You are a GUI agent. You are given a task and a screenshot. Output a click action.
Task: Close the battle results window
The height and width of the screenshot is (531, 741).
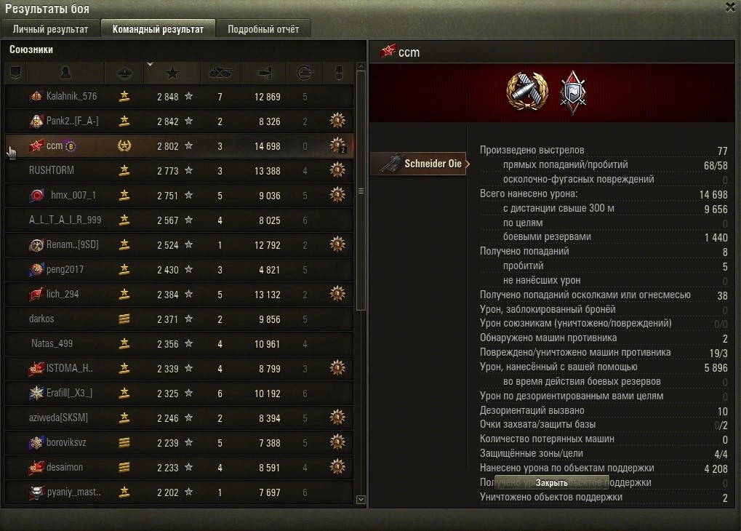click(730, 7)
